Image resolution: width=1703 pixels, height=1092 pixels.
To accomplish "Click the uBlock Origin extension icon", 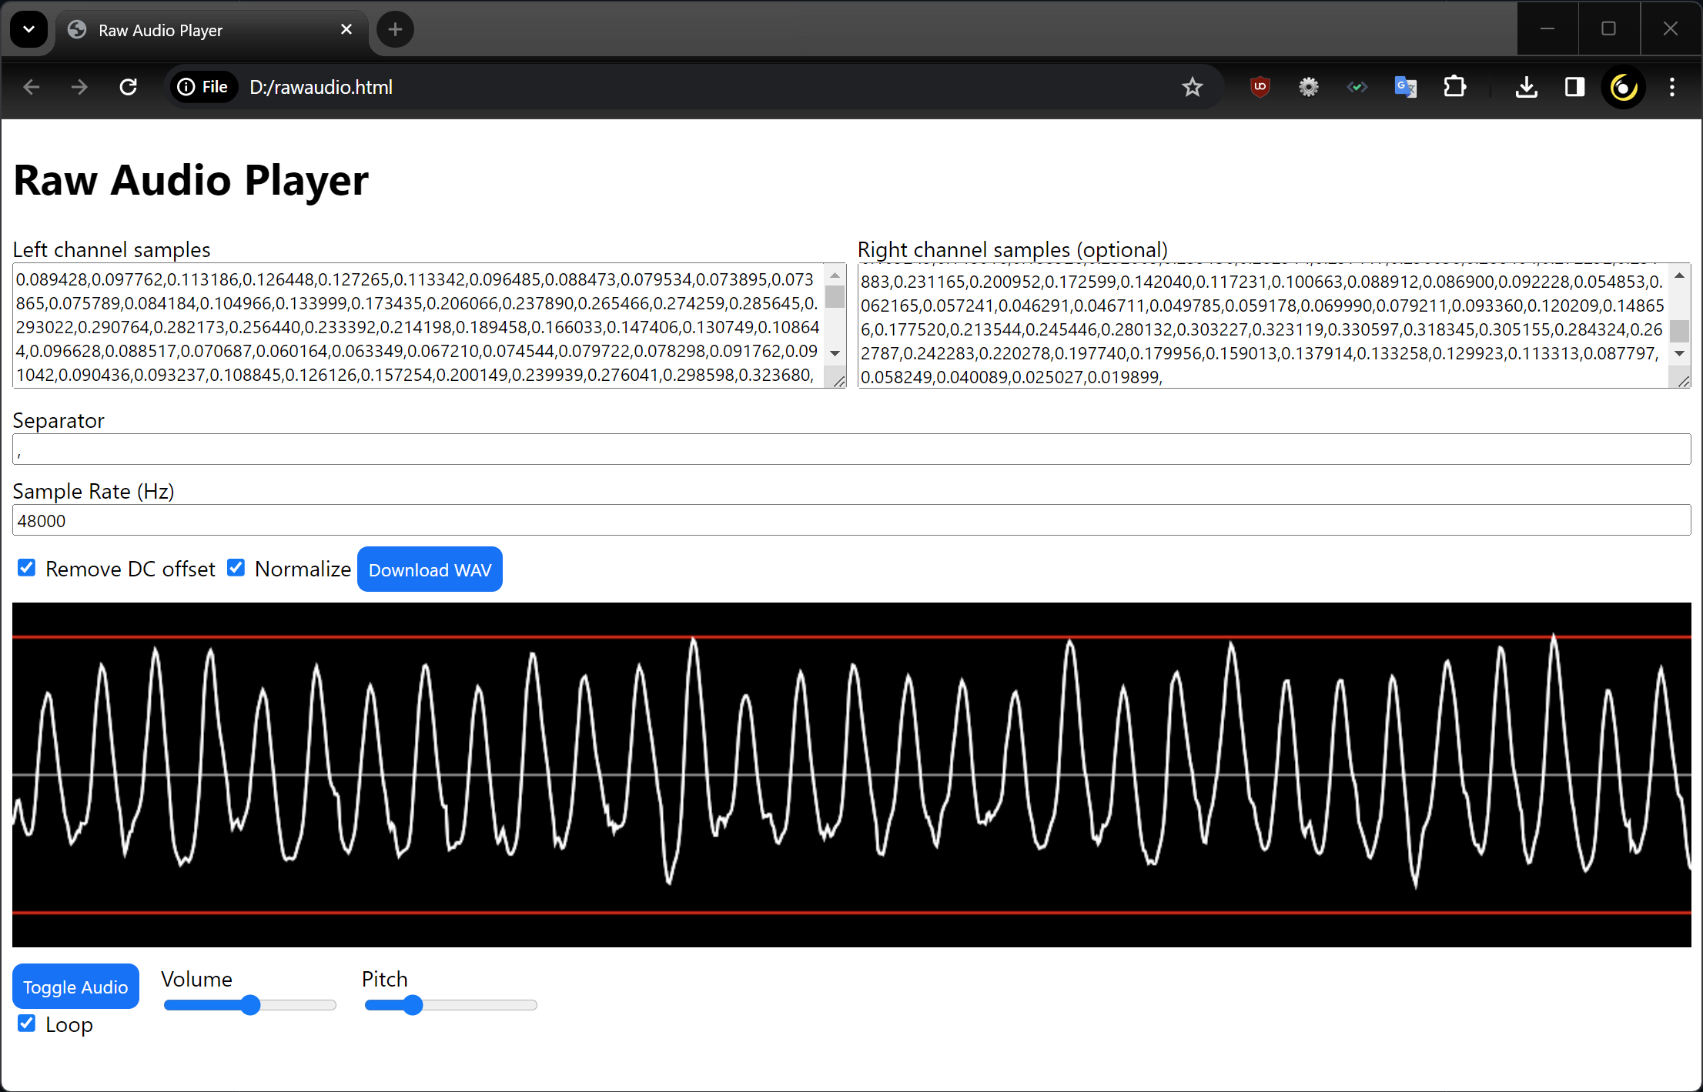I will tap(1260, 87).
